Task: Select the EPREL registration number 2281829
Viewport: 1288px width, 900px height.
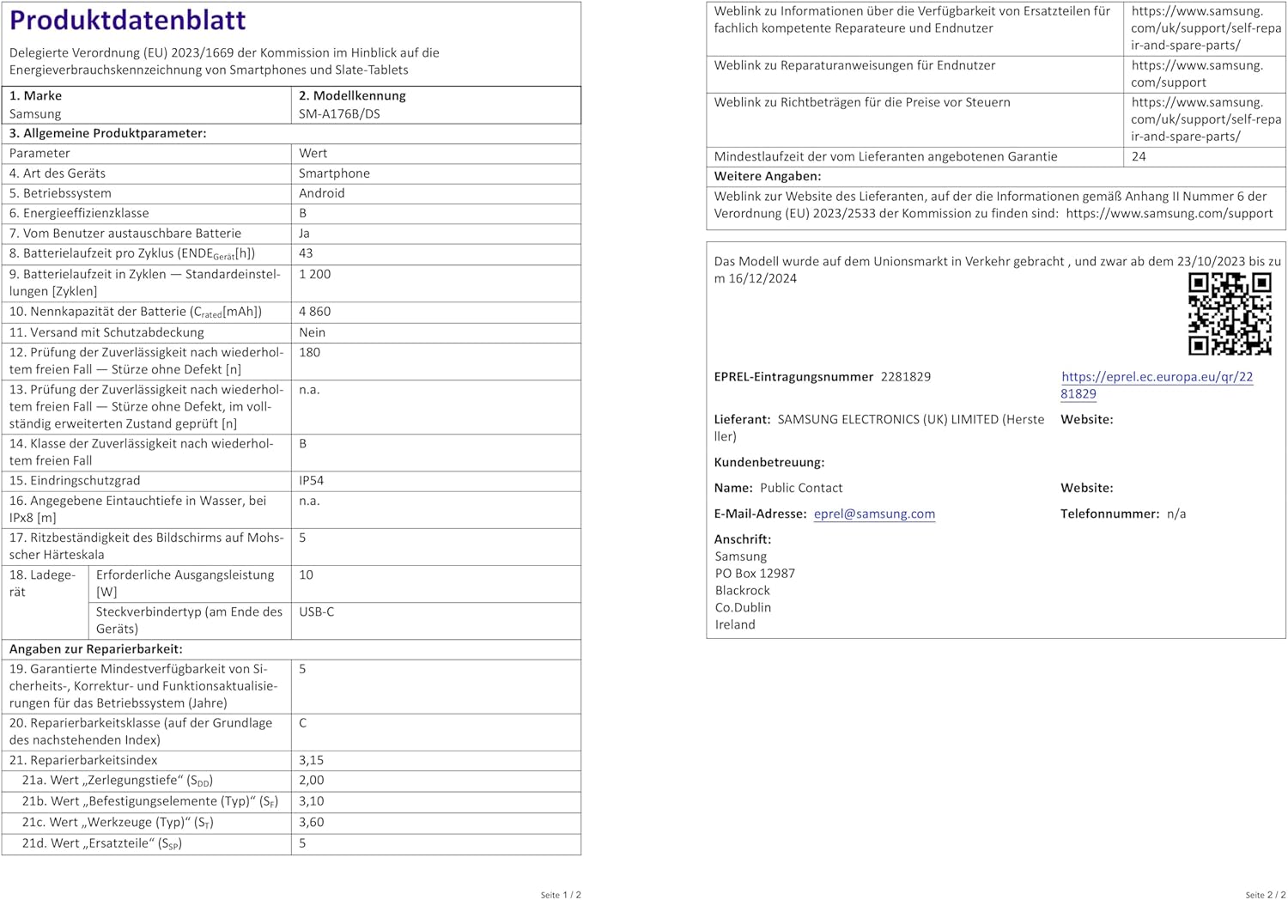Action: click(x=905, y=377)
